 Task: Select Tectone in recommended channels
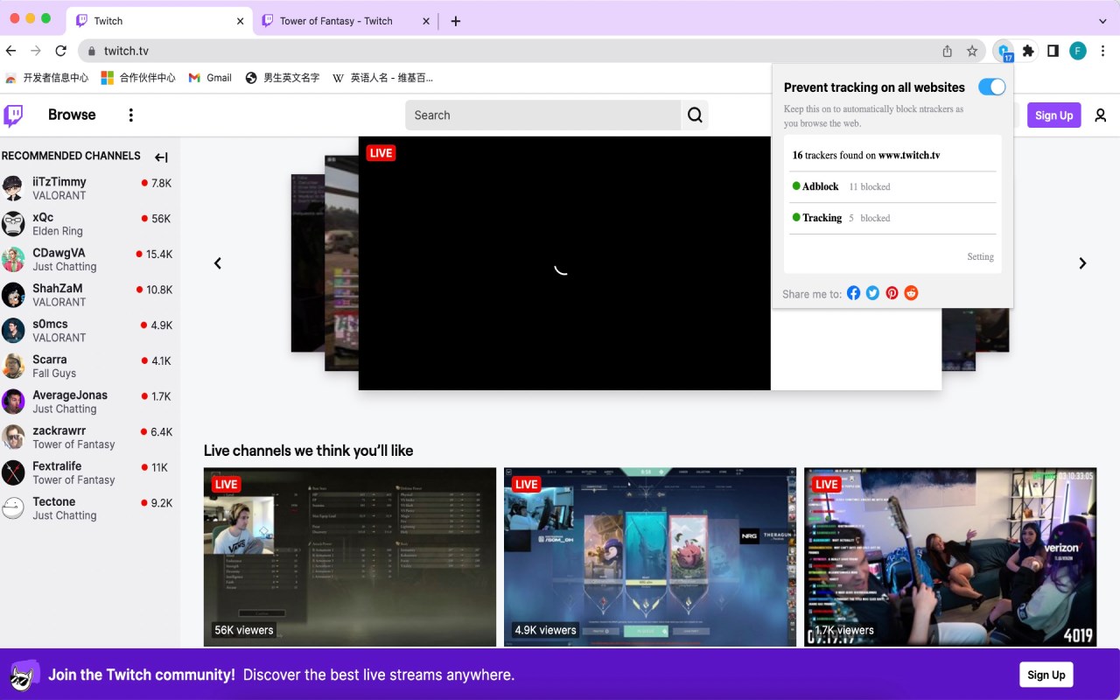89,508
